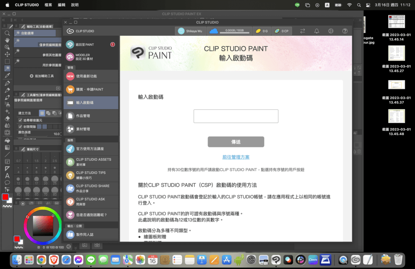Open the 說明 menu
Viewport: 415px width, 269px height.
click(75, 5)
